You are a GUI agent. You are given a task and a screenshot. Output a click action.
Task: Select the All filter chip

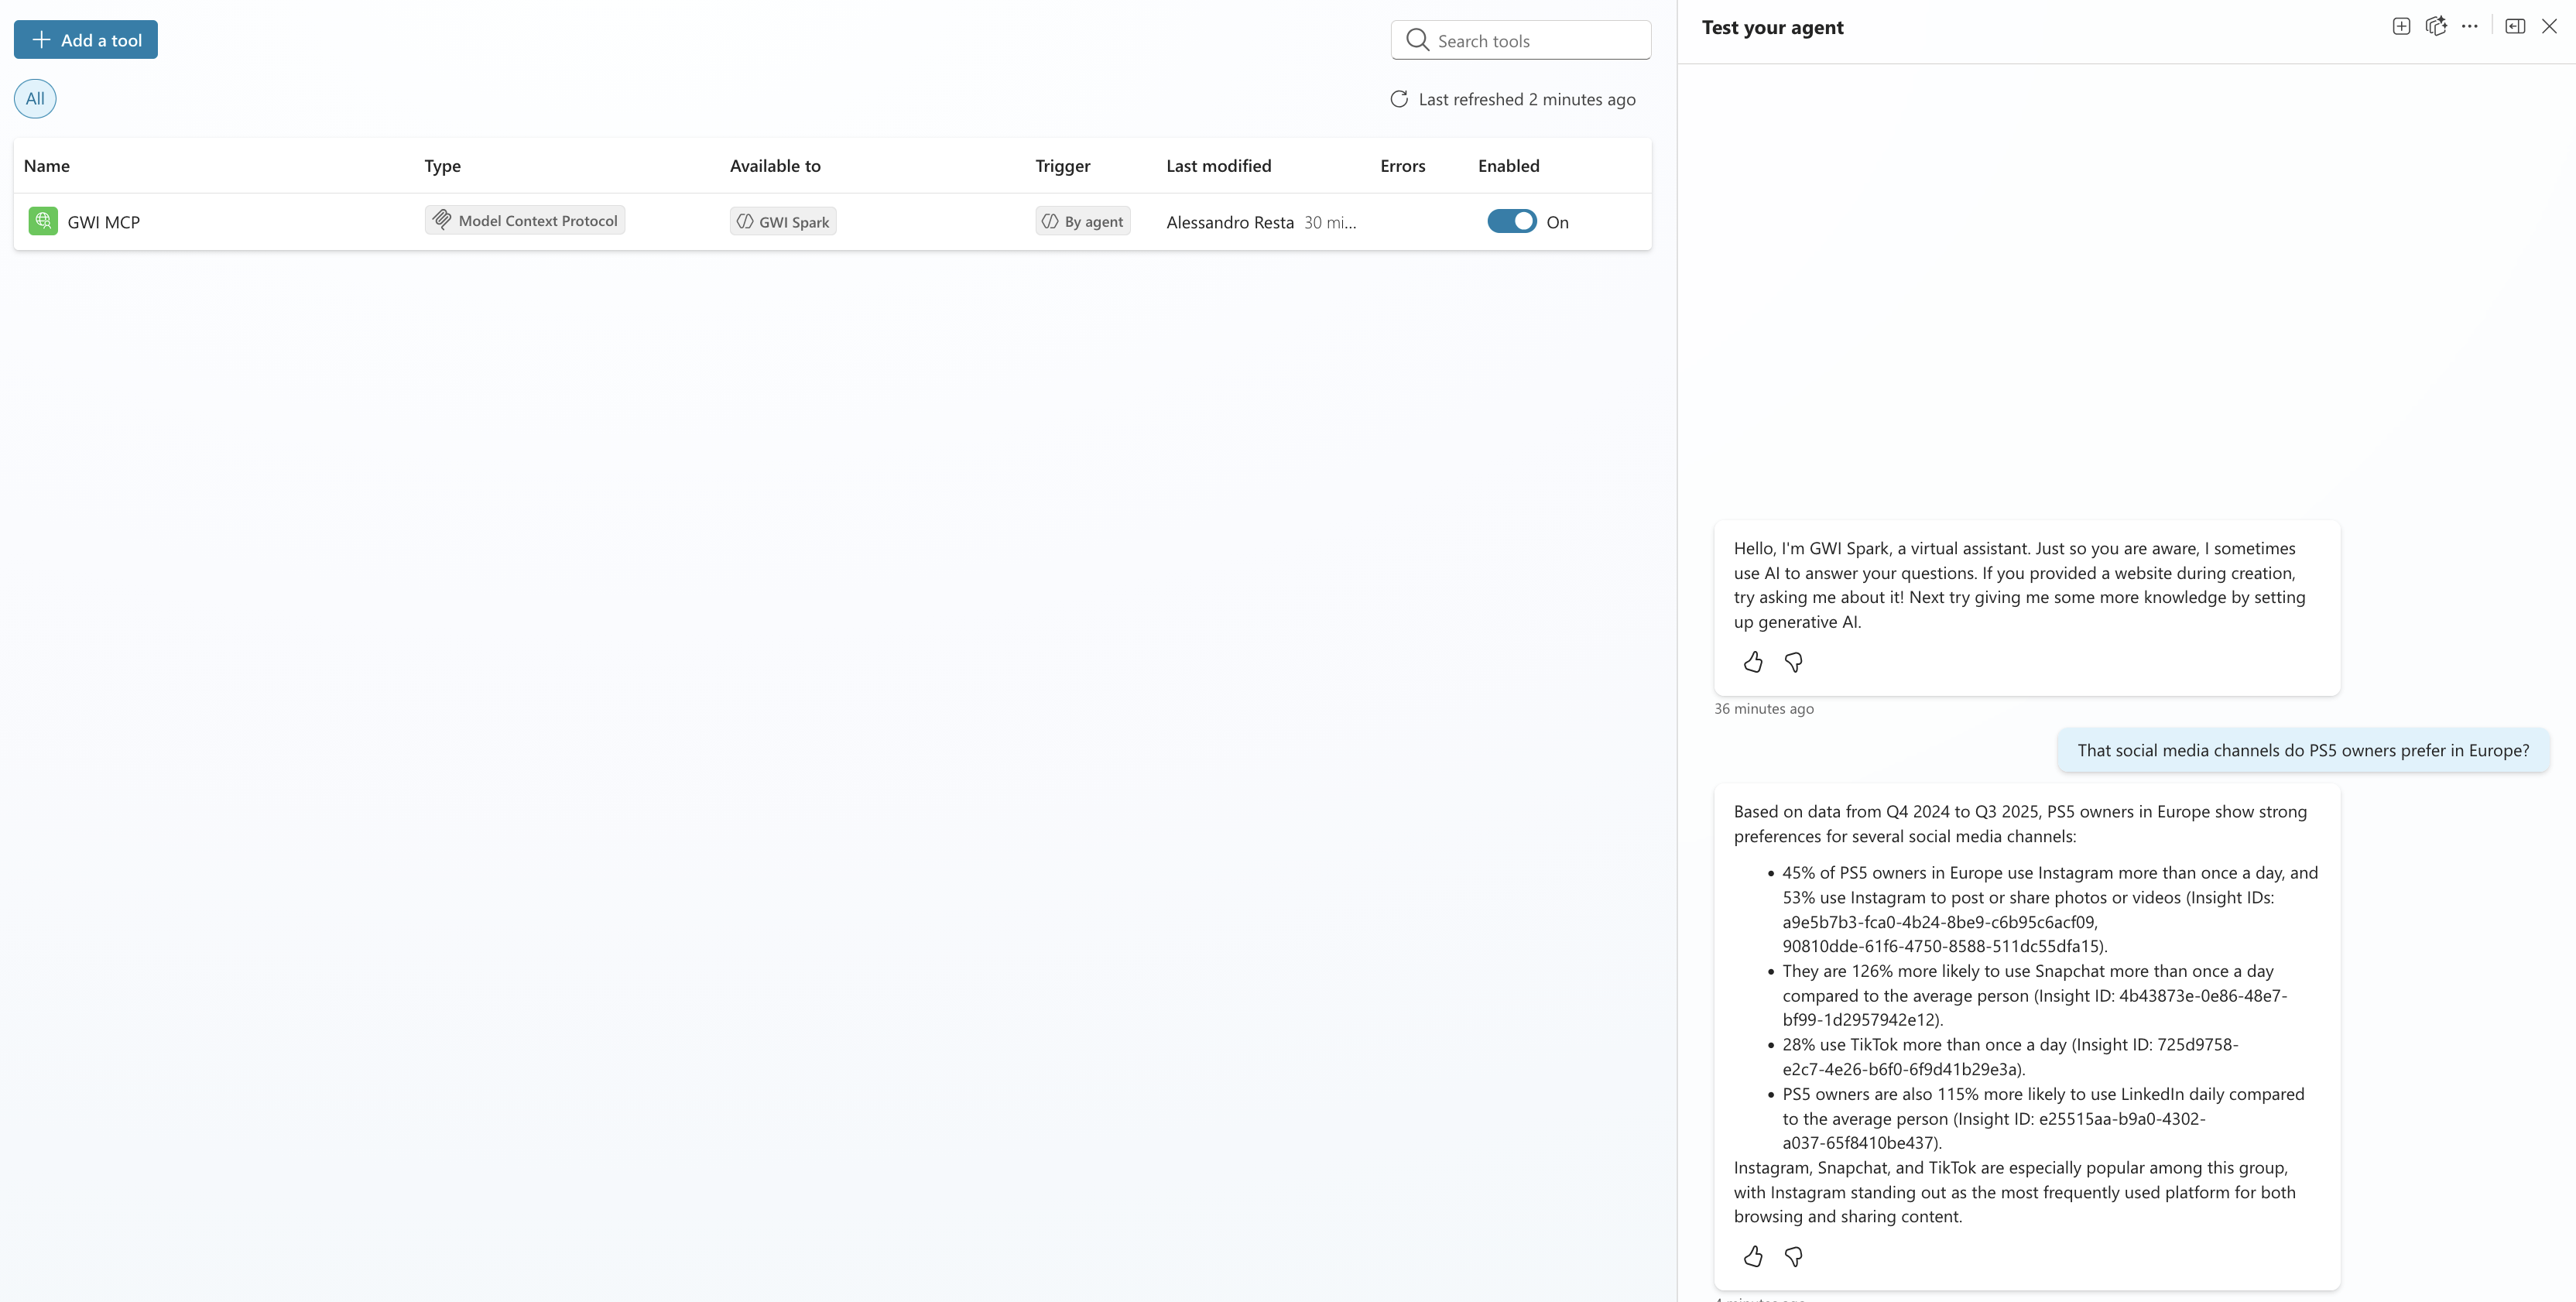[x=35, y=99]
